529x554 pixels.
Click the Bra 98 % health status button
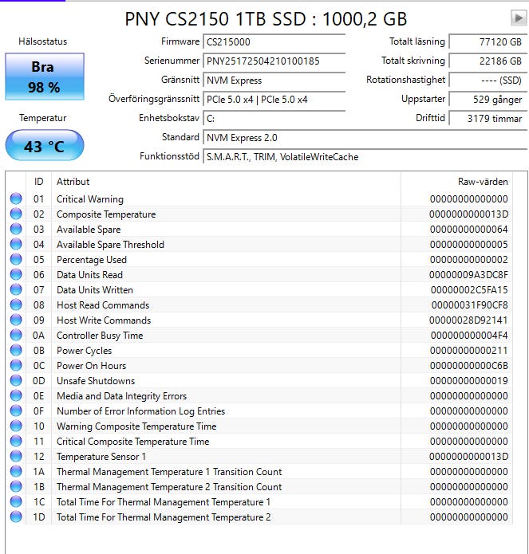coord(45,77)
